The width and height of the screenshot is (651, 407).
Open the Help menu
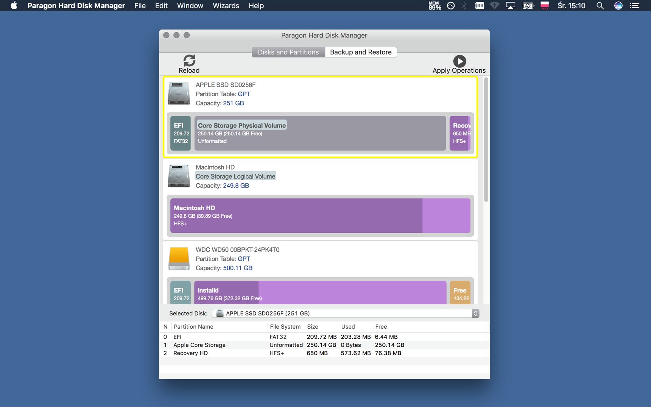click(256, 6)
